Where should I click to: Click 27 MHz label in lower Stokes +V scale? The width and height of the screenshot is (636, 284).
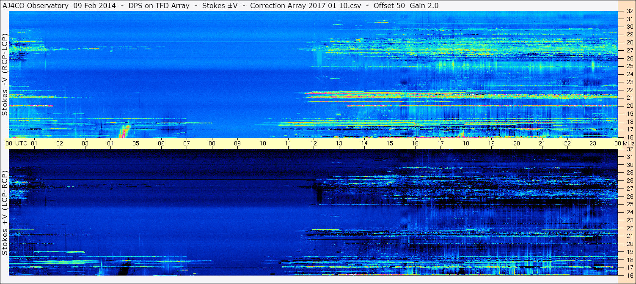[629, 188]
